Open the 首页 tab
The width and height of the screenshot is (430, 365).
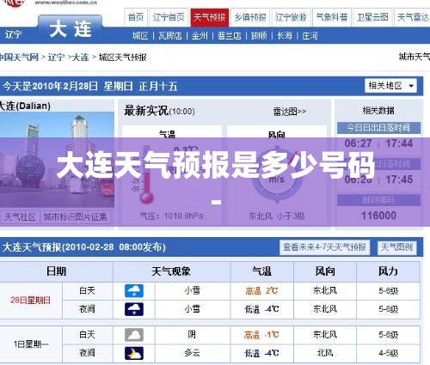136,17
